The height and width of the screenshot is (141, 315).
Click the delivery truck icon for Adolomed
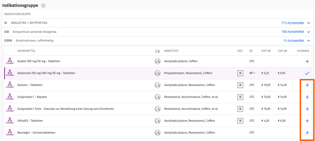tap(157, 73)
